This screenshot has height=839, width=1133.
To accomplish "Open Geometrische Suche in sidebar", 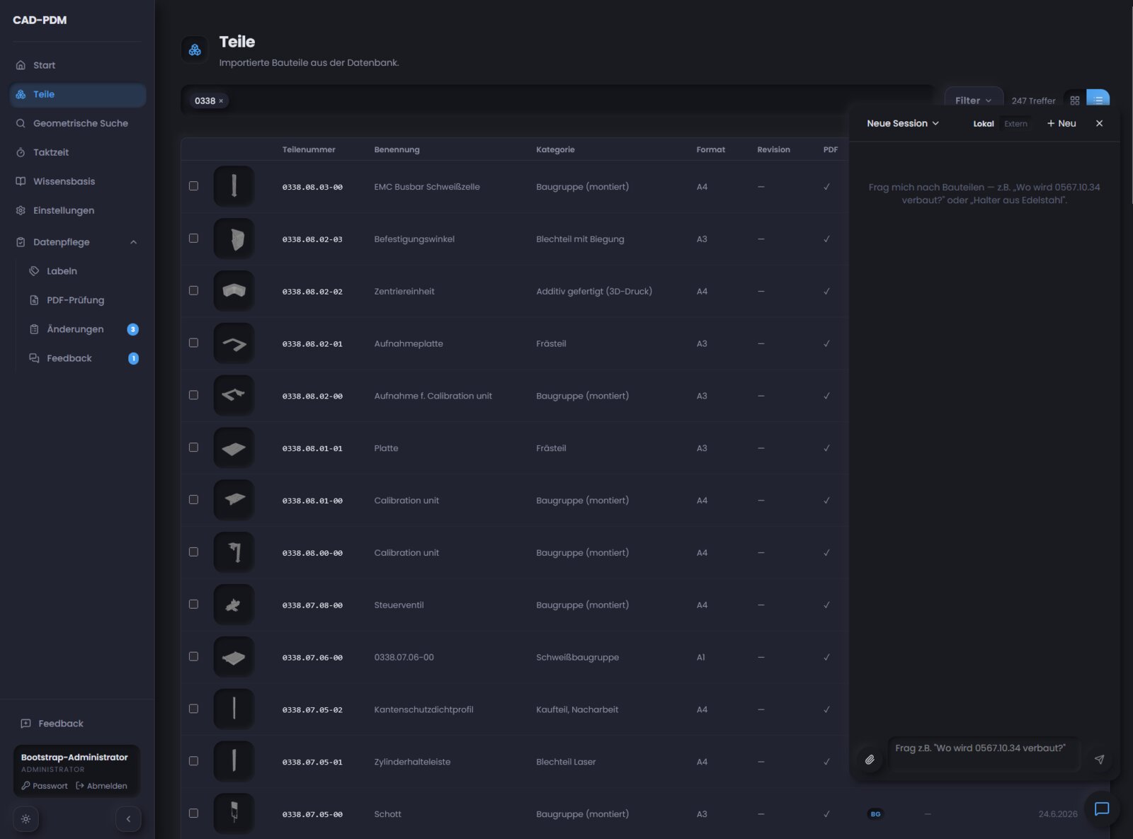I will [78, 123].
